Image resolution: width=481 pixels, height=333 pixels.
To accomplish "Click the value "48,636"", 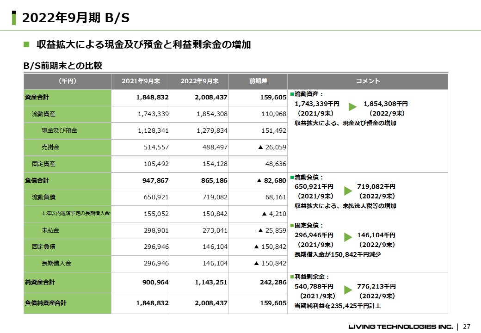I will [x=276, y=164].
